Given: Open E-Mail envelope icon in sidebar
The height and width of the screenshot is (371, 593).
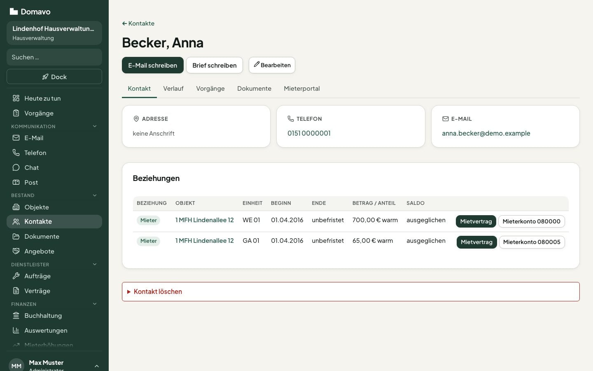Looking at the screenshot, I should (16, 138).
